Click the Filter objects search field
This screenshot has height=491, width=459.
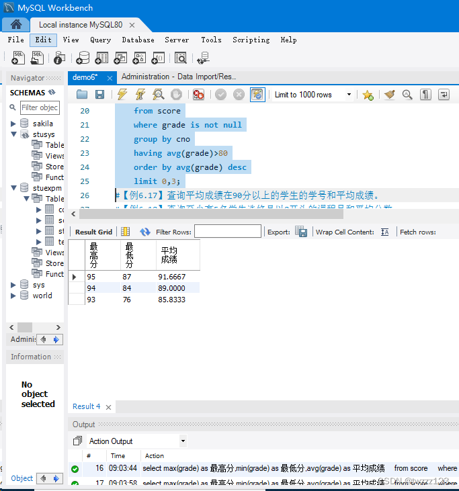click(x=40, y=107)
